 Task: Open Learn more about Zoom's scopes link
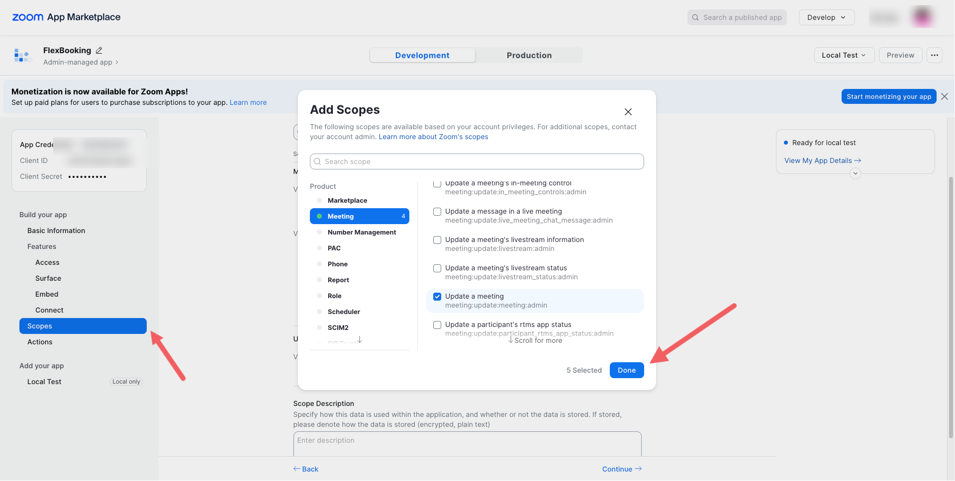tap(433, 137)
